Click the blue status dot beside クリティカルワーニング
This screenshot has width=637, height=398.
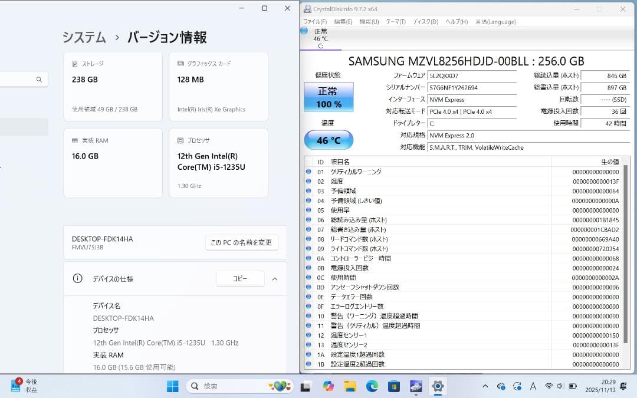(x=309, y=173)
